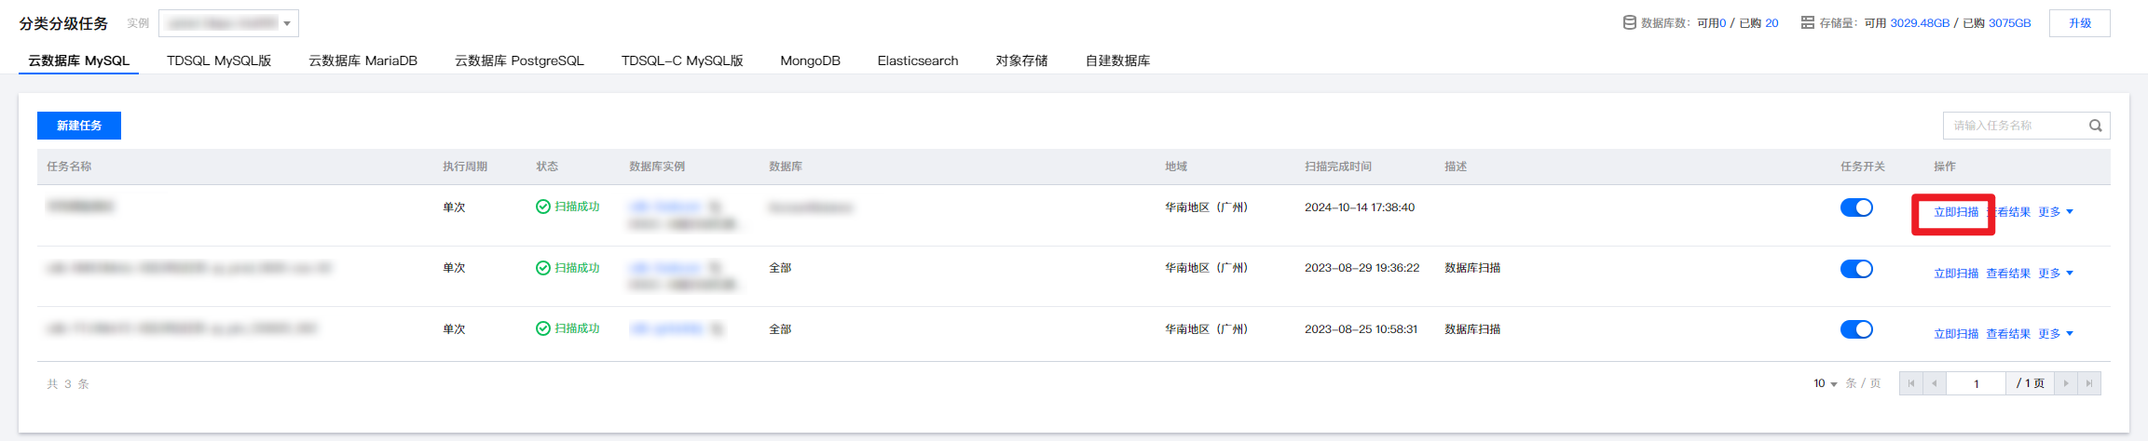Click the database count icon (数据库数)
This screenshot has width=2148, height=441.
pyautogui.click(x=1629, y=23)
